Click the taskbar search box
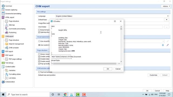This screenshot has height=97, width=173. coord(28,95)
